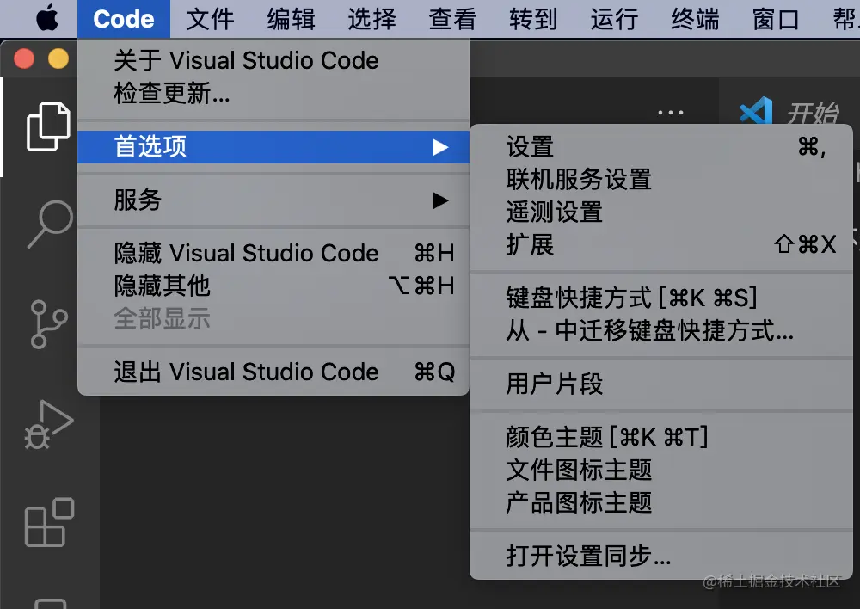Viewport: 860px width, 609px height.
Task: Close the window with red button
Action: pos(24,58)
